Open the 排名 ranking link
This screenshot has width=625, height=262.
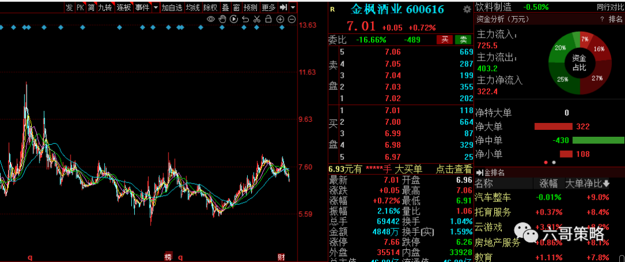pyautogui.click(x=615, y=19)
